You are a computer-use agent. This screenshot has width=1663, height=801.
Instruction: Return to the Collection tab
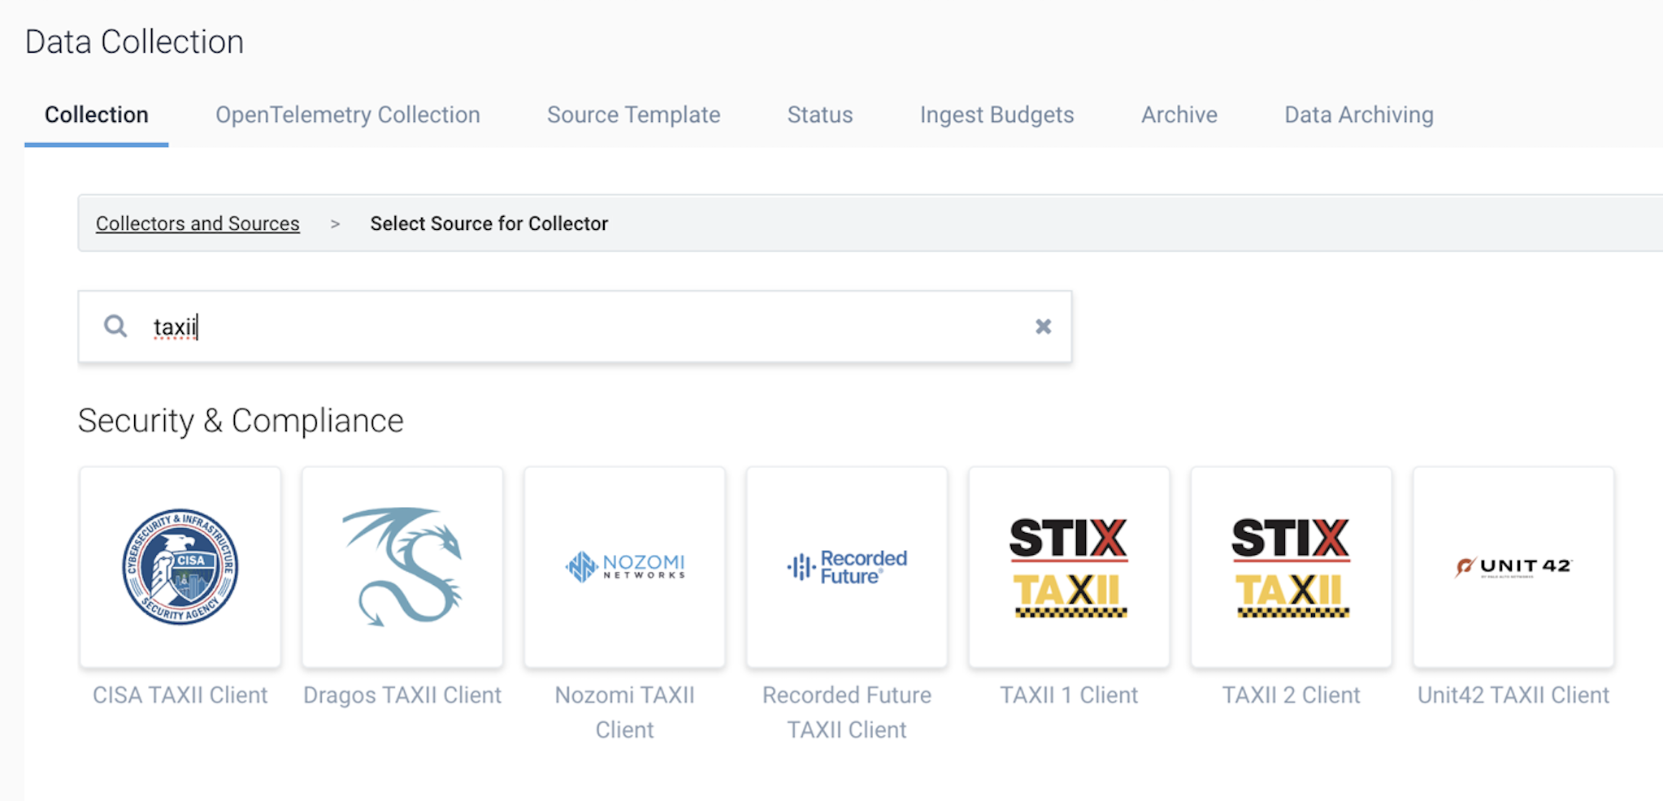click(x=96, y=115)
